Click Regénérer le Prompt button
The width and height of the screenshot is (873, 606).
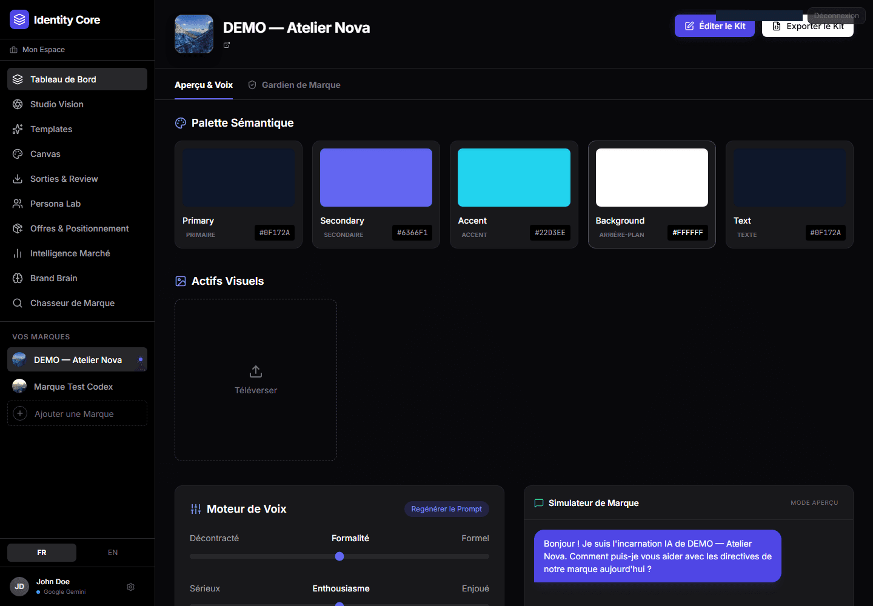(447, 509)
